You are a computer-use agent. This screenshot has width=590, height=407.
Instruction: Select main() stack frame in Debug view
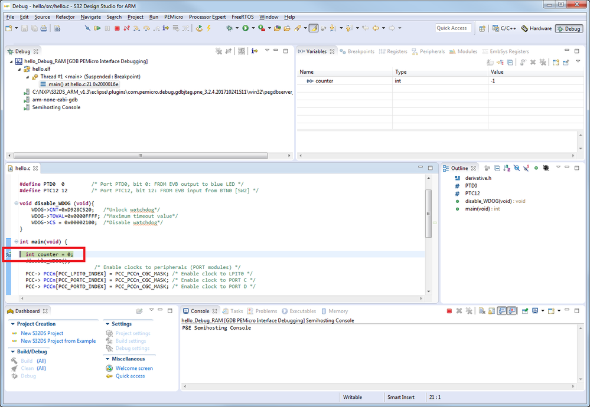coord(83,84)
